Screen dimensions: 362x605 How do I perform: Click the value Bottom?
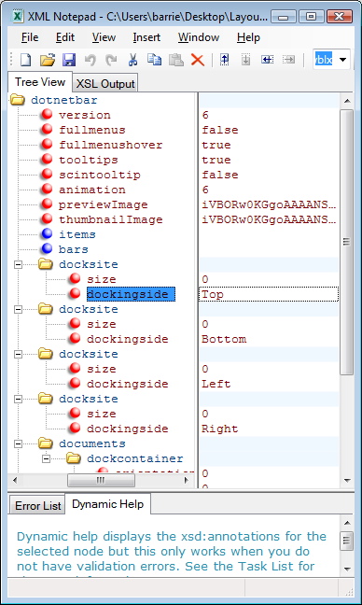(x=224, y=339)
